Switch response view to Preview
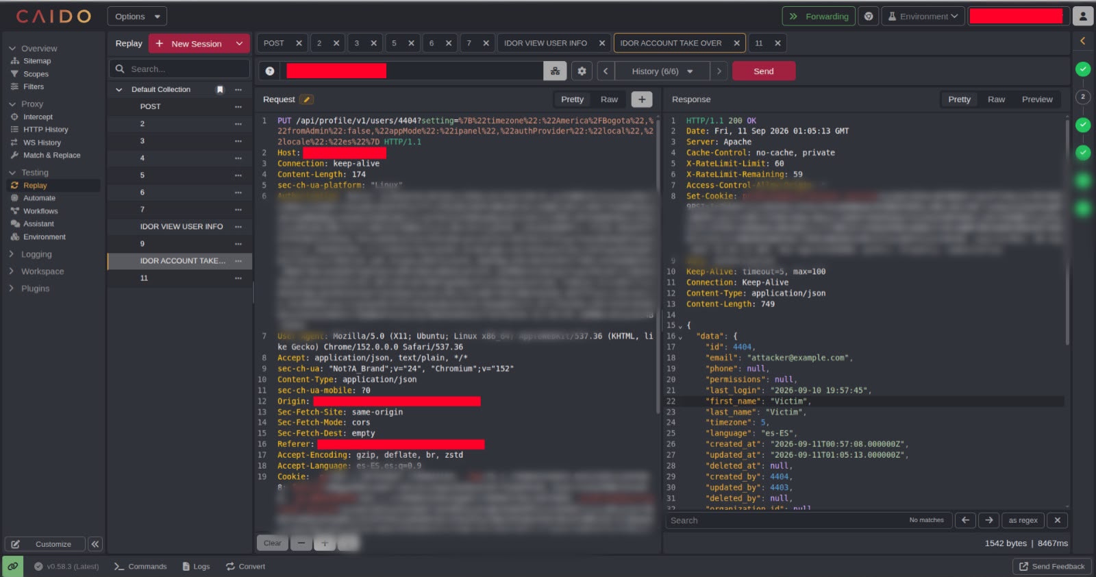This screenshot has height=577, width=1096. tap(1037, 99)
